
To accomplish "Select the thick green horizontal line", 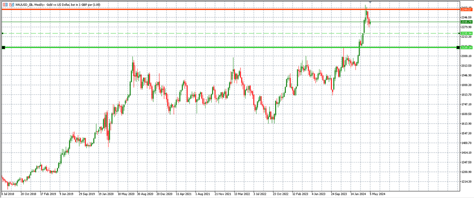I will [230, 47].
